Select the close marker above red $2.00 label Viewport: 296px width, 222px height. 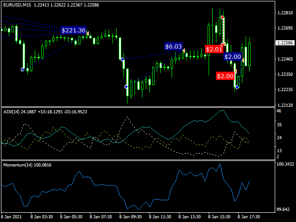point(235,71)
